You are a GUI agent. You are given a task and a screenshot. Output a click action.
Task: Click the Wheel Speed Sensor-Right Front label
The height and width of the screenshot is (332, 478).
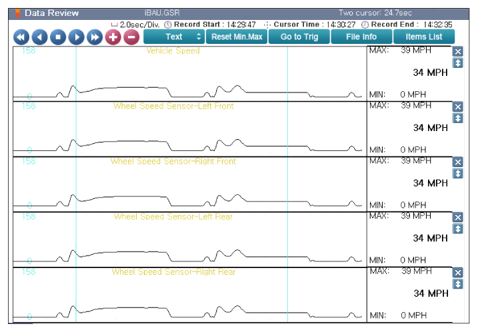tap(173, 161)
